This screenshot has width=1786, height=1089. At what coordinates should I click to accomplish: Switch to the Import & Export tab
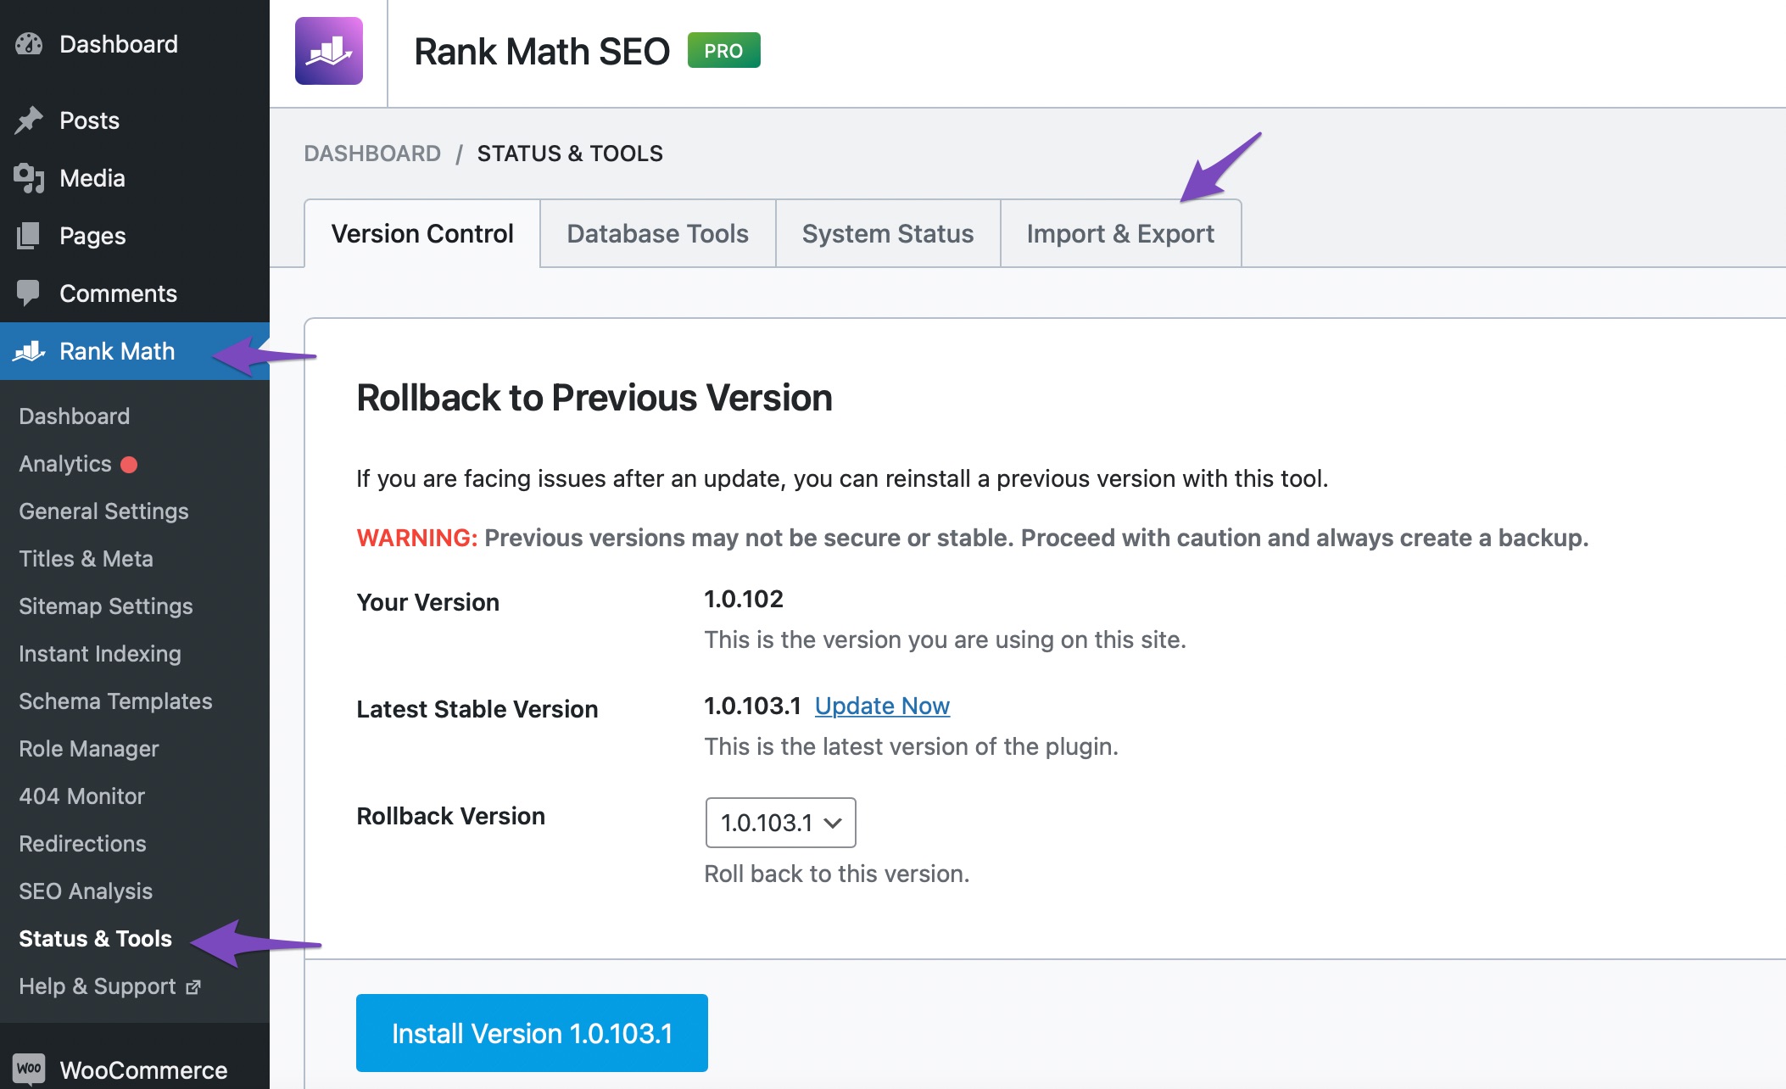coord(1119,232)
